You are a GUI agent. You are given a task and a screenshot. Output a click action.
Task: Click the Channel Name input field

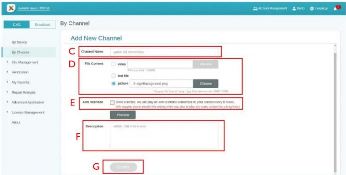click(164, 52)
